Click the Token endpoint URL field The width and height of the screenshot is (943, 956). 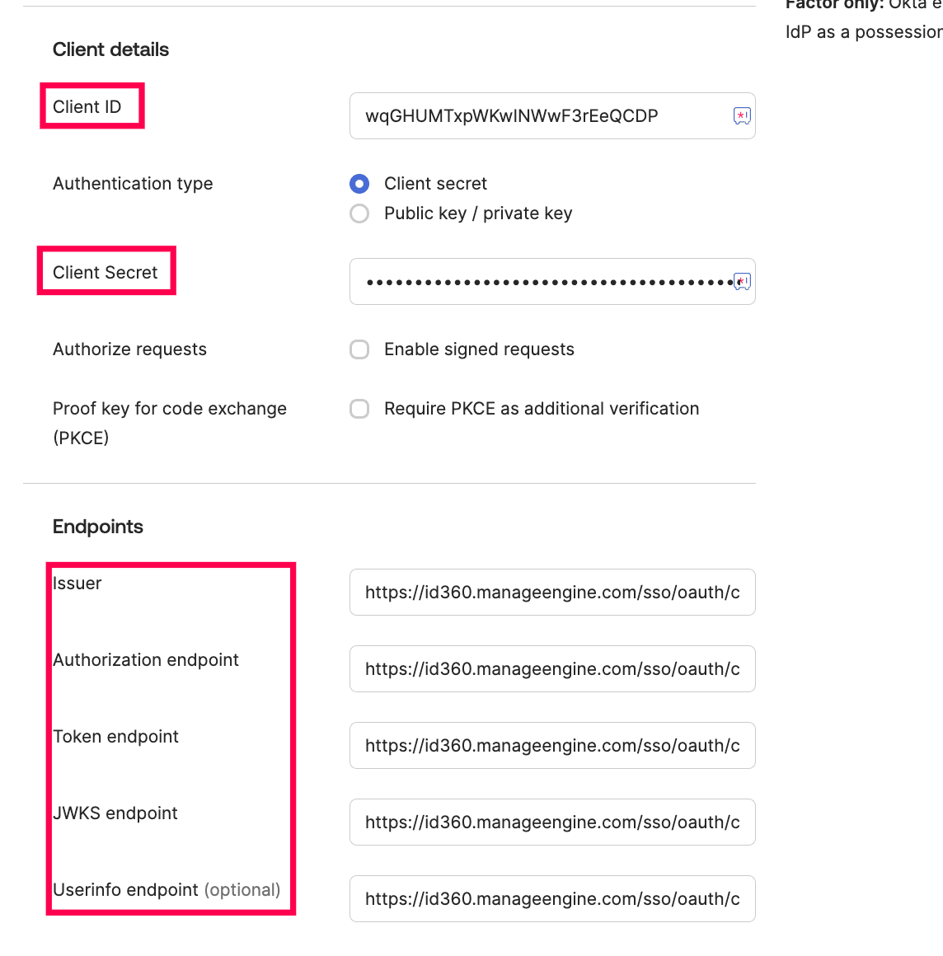(552, 746)
